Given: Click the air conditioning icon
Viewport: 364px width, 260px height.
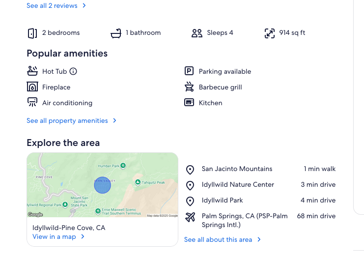Looking at the screenshot, I should tap(32, 103).
